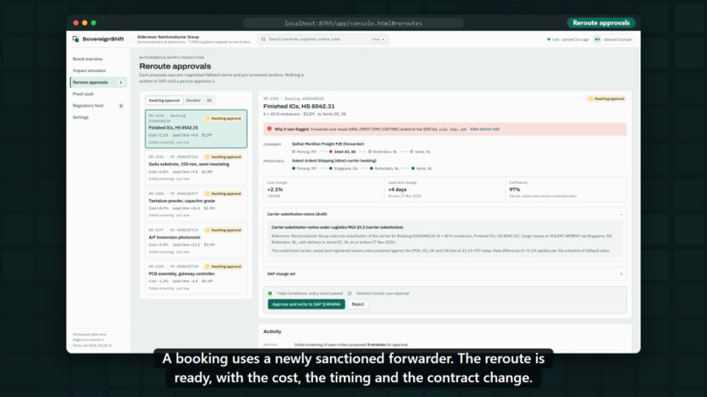Select the ArF immersion photoresist card
Viewport: 707px width, 397px height.
196,240
